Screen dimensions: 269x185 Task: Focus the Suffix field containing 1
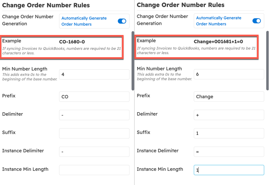pyautogui.click(x=229, y=133)
